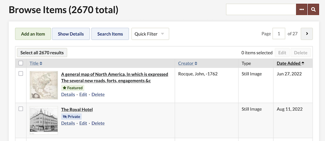Edit The Royal Hotel item
The width and height of the screenshot is (325, 141).
coord(83,123)
